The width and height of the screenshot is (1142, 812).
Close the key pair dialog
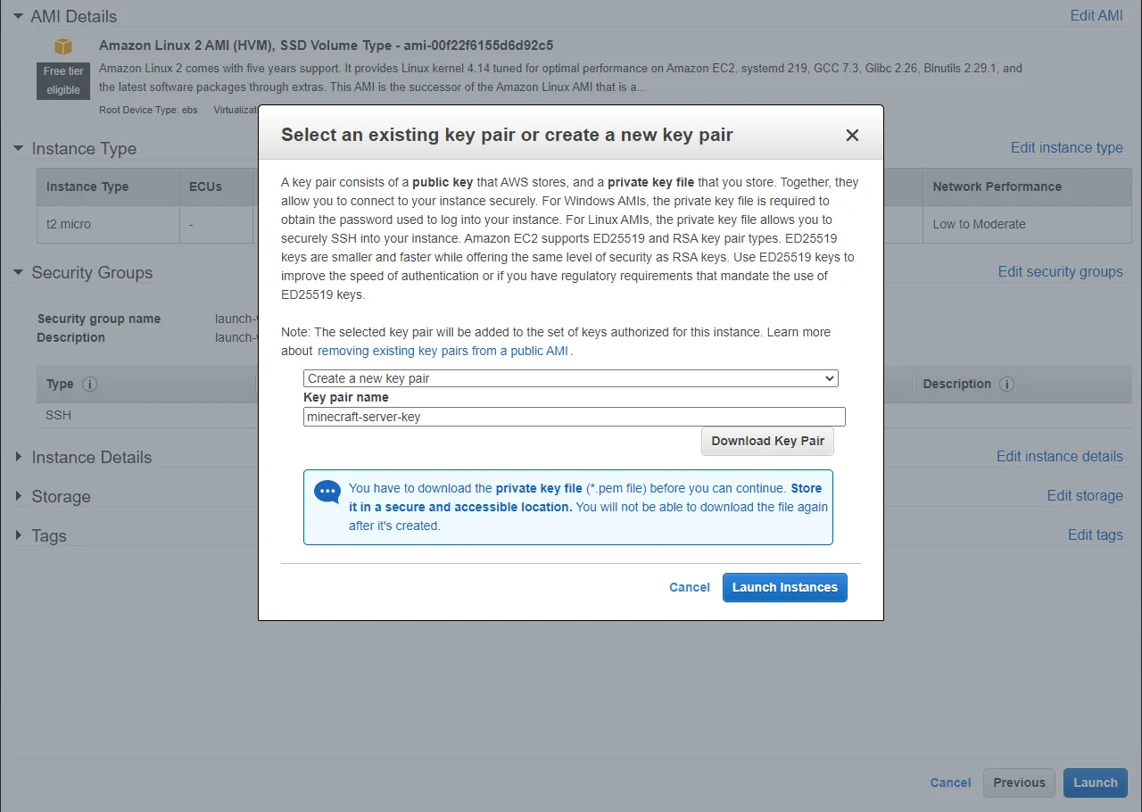pos(852,136)
